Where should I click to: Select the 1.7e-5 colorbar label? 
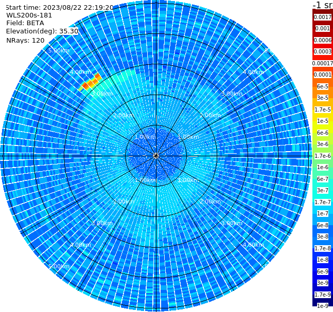click(x=323, y=109)
